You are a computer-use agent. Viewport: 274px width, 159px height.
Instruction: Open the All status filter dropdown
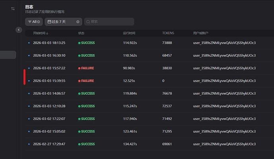[x=34, y=22]
